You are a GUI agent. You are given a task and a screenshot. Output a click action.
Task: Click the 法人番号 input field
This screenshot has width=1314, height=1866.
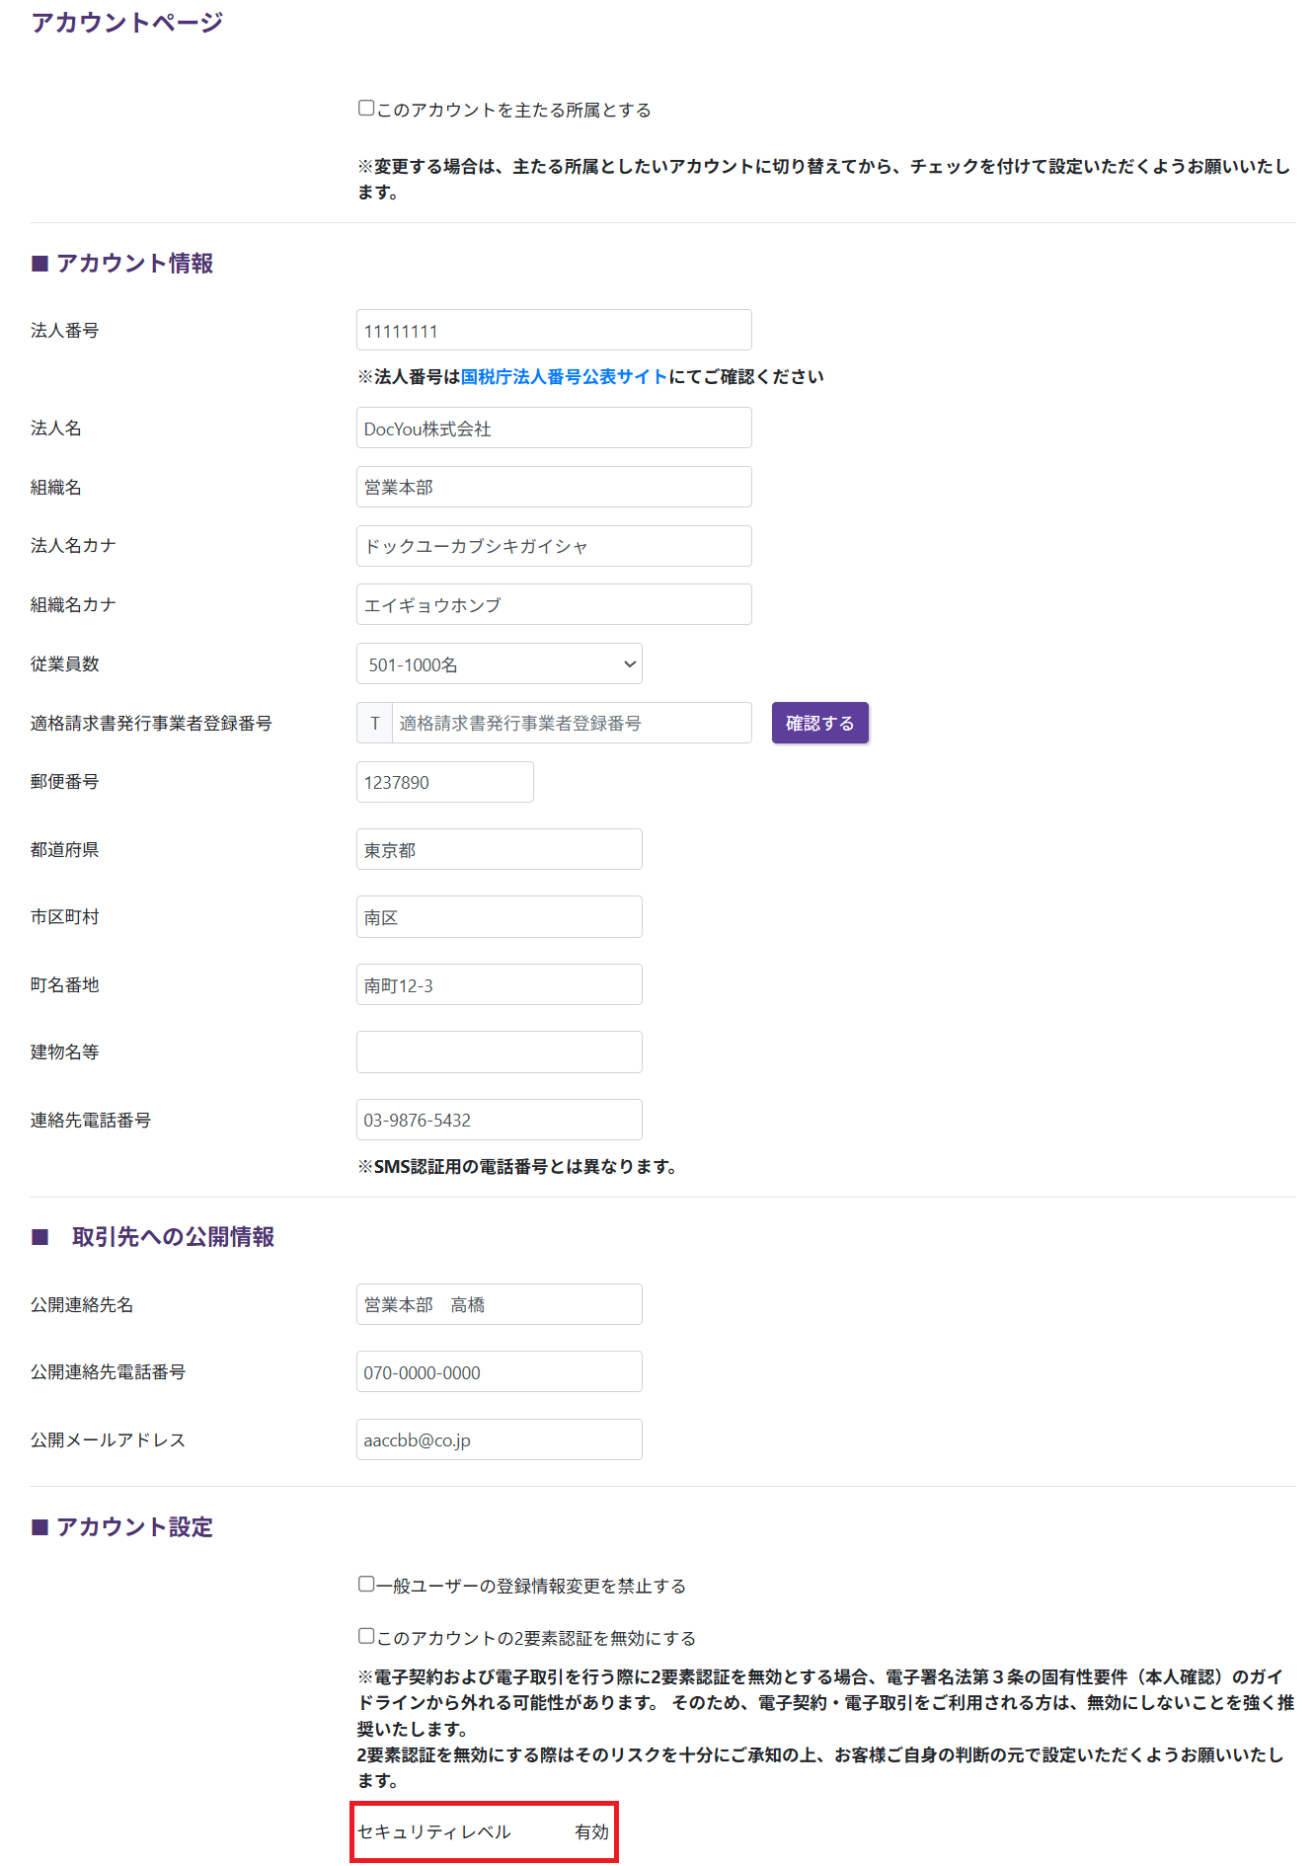pyautogui.click(x=553, y=331)
